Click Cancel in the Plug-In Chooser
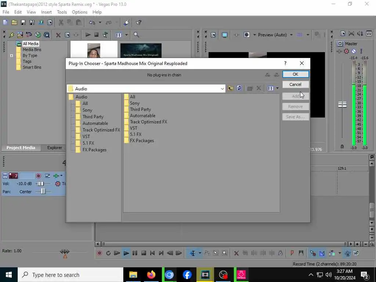The width and height of the screenshot is (376, 282). tap(296, 84)
